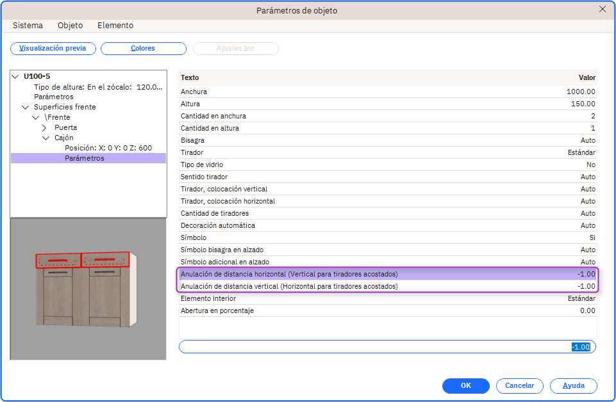Select Elemento interior row

click(x=388, y=298)
